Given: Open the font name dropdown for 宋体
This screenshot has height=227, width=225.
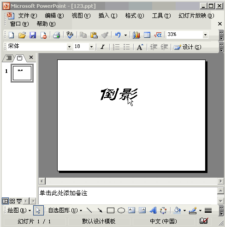Looking at the screenshot, I should coord(69,47).
